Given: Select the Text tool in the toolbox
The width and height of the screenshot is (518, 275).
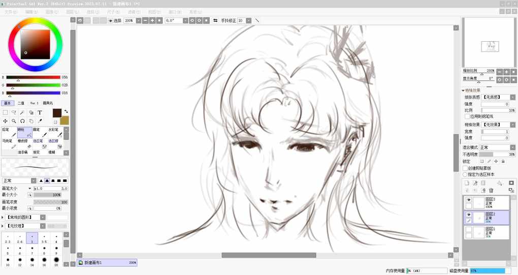Looking at the screenshot, I should 40,113.
